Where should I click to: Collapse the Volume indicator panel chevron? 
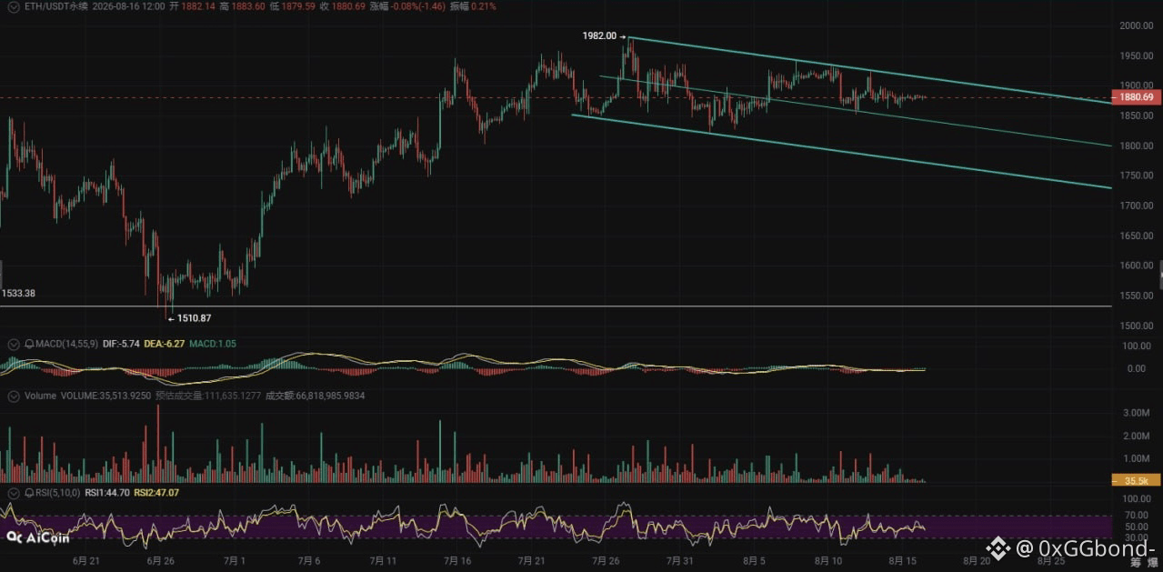tap(13, 396)
